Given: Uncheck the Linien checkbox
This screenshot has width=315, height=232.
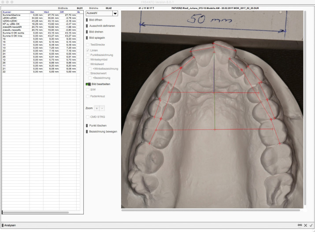Looking at the screenshot, I should [x=88, y=50].
